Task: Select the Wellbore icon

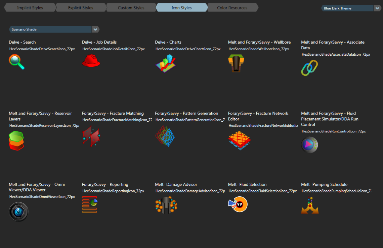Action: click(x=236, y=63)
